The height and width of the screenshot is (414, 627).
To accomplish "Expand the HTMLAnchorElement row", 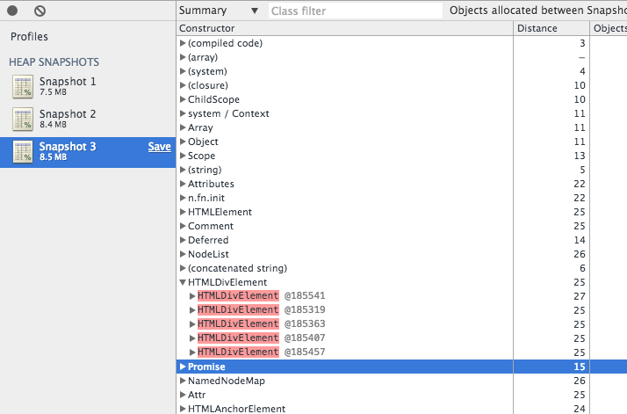I will click(x=183, y=409).
